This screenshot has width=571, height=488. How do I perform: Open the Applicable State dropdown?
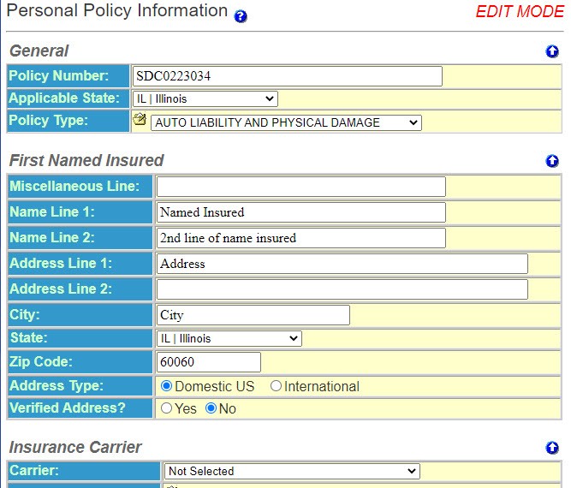pyautogui.click(x=205, y=98)
